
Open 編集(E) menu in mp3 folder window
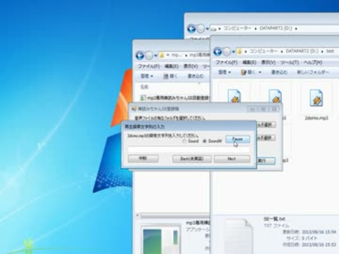click(x=172, y=66)
